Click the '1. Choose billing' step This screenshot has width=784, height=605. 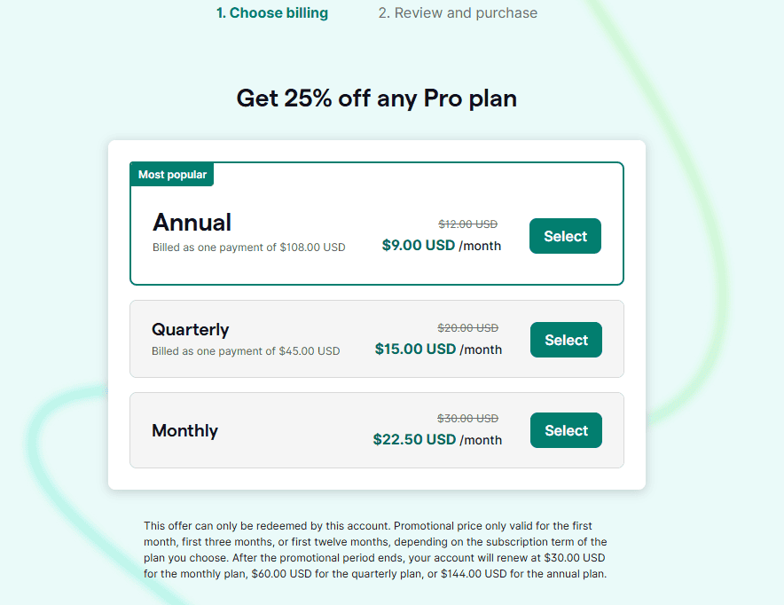272,12
